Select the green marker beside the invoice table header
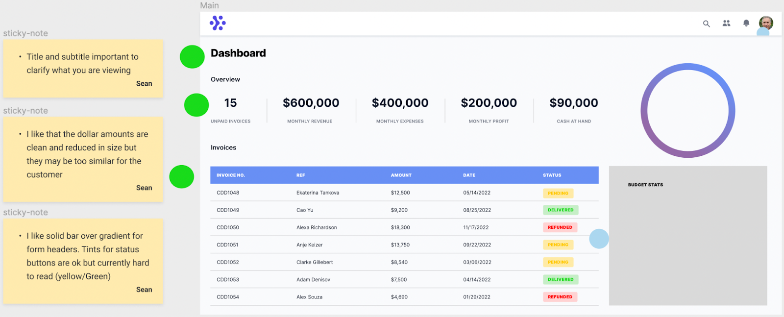This screenshot has width=784, height=317. point(182,177)
